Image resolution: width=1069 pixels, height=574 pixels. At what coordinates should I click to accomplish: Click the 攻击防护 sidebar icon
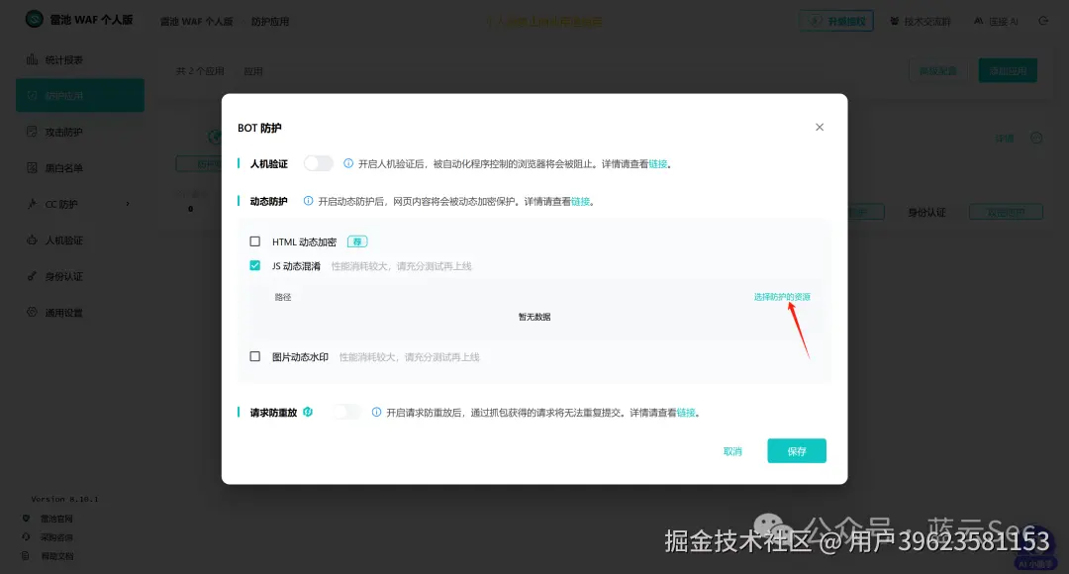(x=32, y=131)
